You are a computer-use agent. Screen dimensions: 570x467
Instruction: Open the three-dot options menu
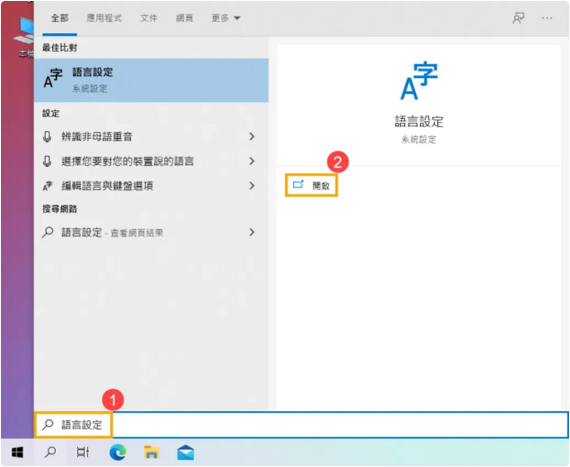(547, 18)
